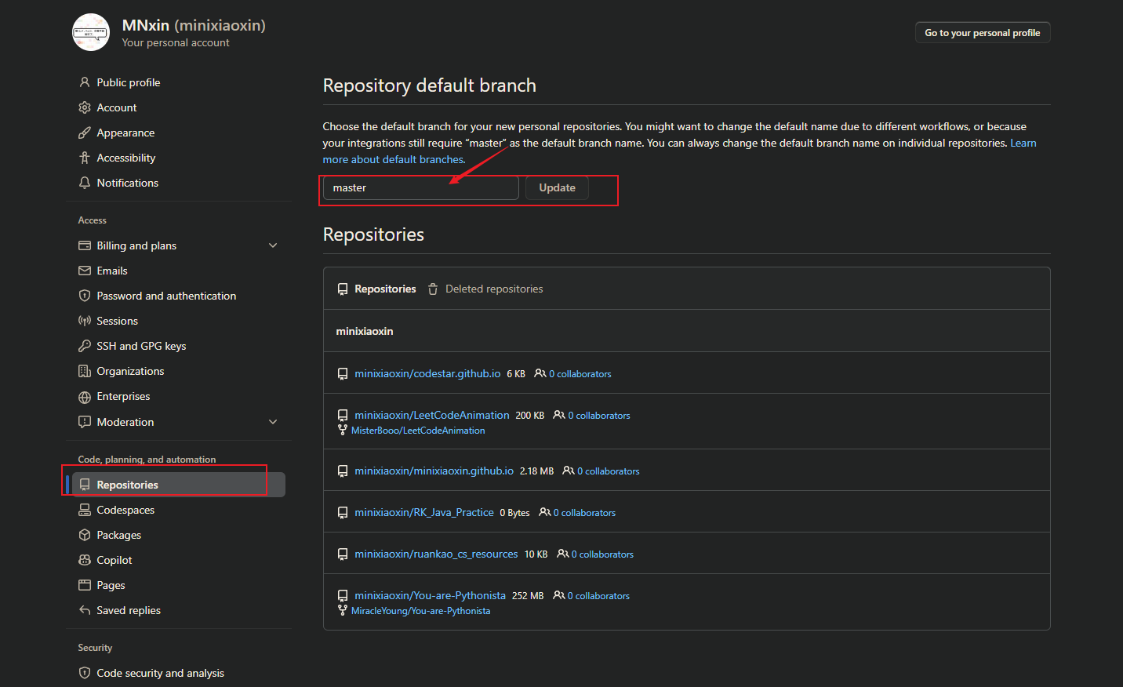
Task: Click the Organizations building icon
Action: [x=85, y=371]
